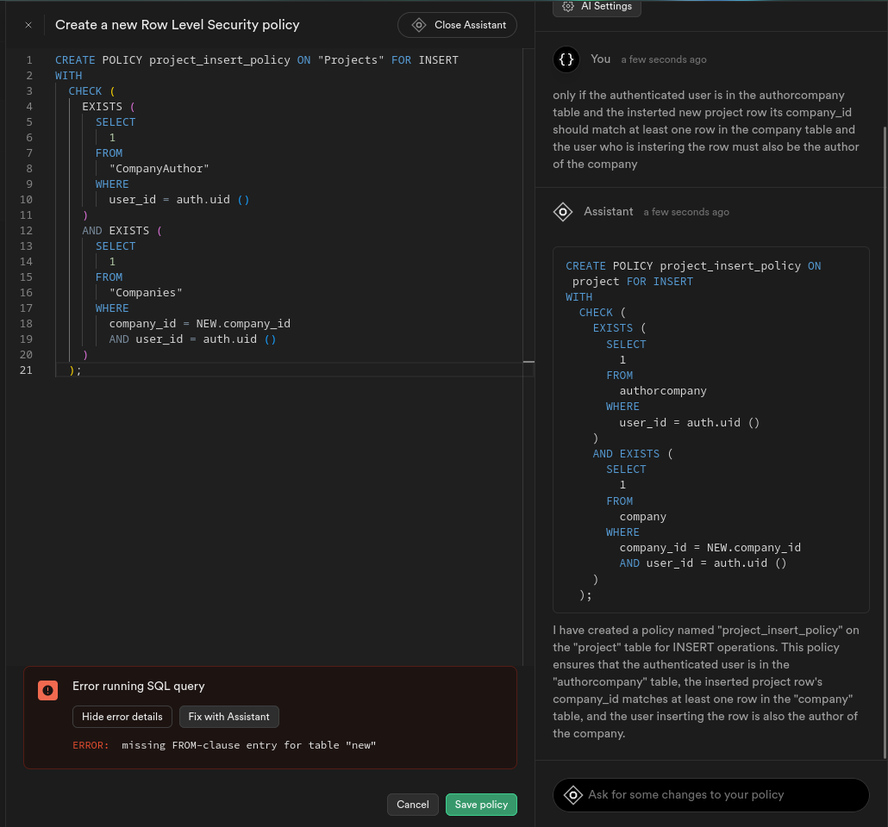Click the user avatar braces icon
888x827 pixels.
[x=566, y=59]
